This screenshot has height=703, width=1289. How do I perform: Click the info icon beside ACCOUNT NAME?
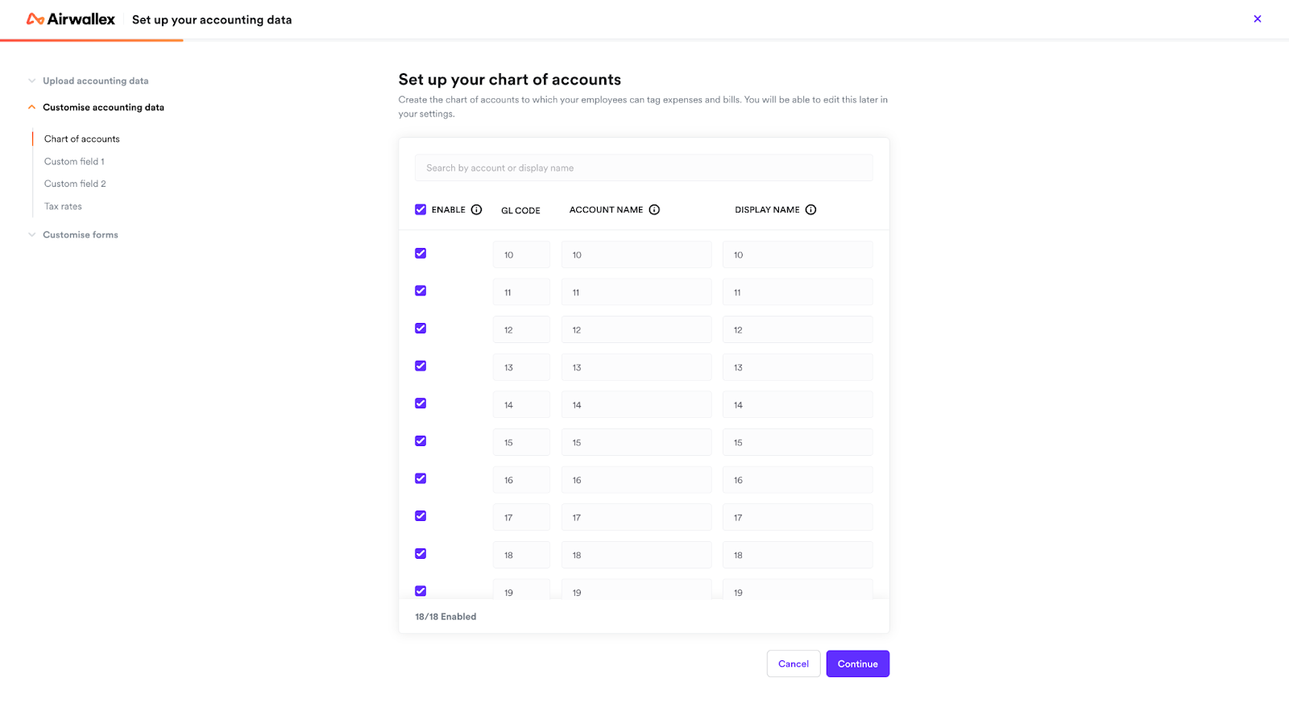click(654, 209)
